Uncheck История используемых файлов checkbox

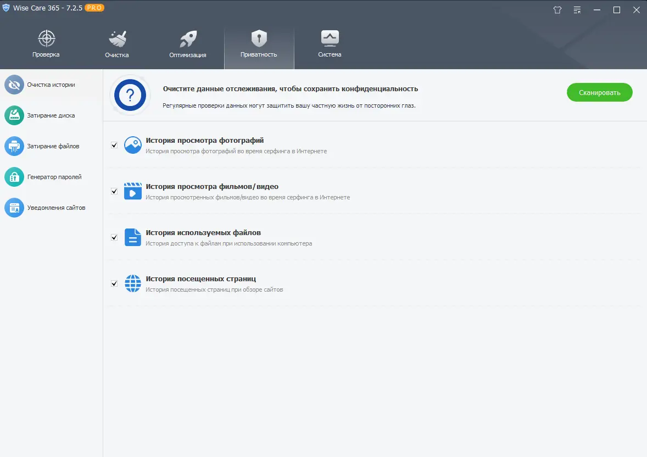[114, 237]
